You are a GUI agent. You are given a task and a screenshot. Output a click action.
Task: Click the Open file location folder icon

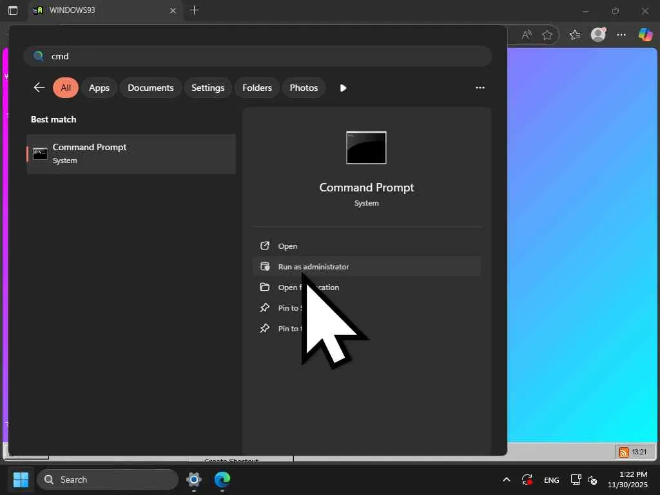coord(265,287)
